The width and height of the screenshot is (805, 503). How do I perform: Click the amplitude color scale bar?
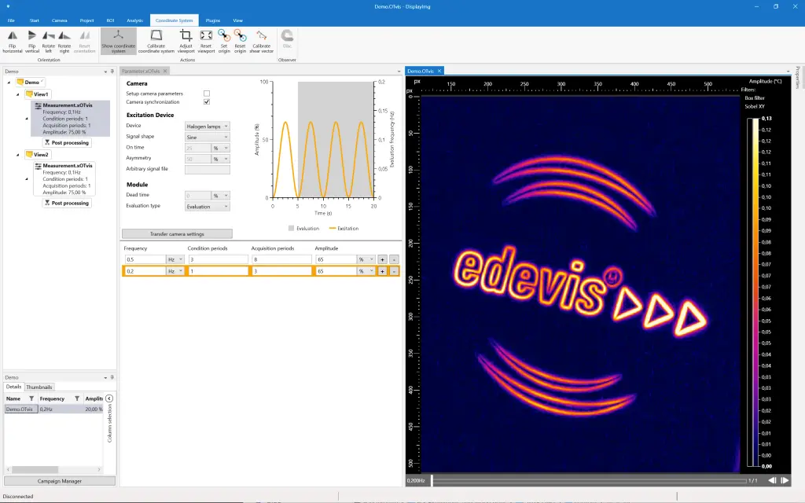[753, 292]
